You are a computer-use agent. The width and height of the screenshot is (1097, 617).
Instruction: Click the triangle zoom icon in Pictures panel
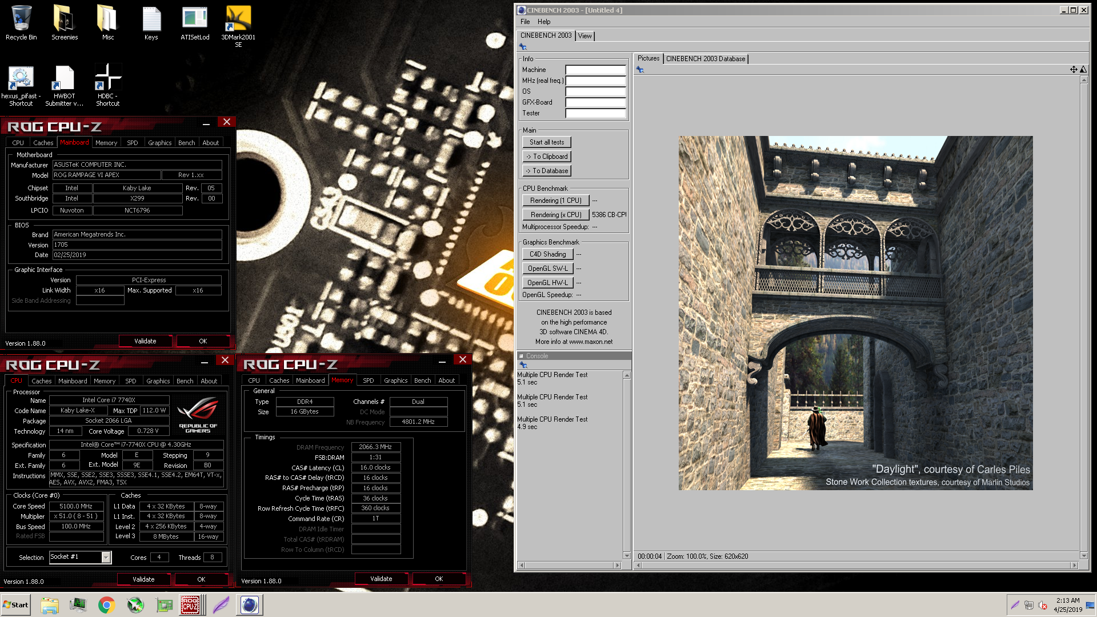[x=1083, y=70]
